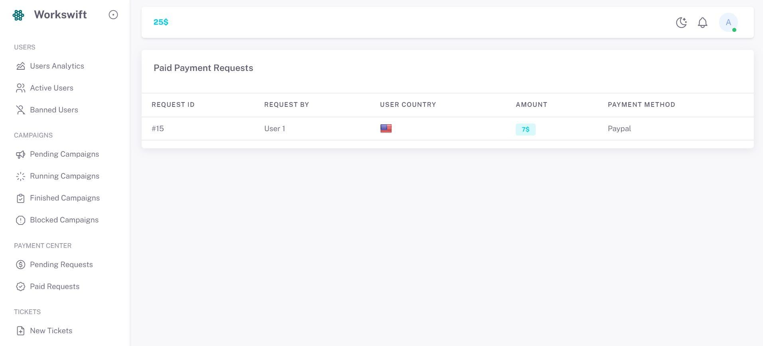The width and height of the screenshot is (763, 346).
Task: Open Banned Users list
Action: pos(54,110)
